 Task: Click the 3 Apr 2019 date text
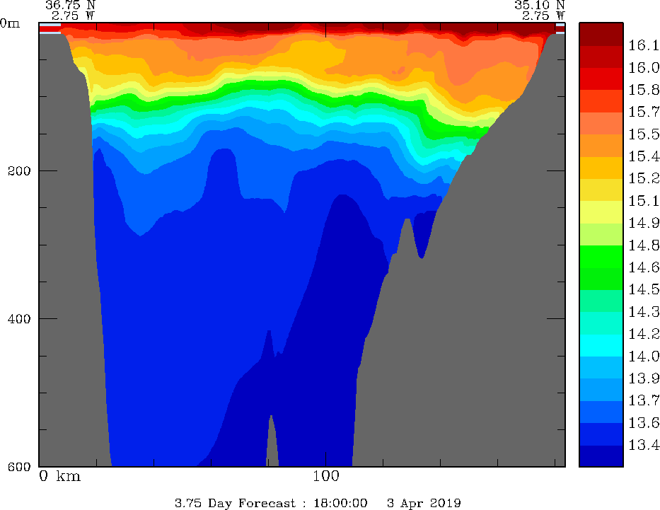click(424, 503)
